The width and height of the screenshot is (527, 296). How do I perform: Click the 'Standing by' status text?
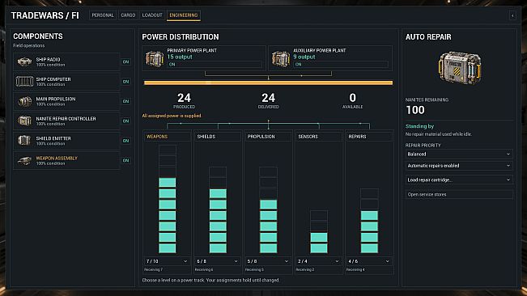click(419, 126)
